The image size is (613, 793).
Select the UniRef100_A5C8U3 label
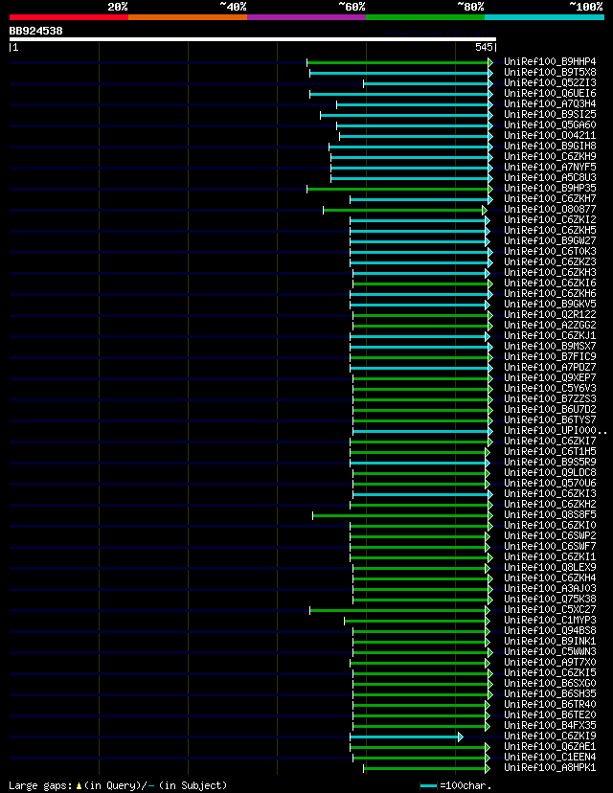[550, 177]
